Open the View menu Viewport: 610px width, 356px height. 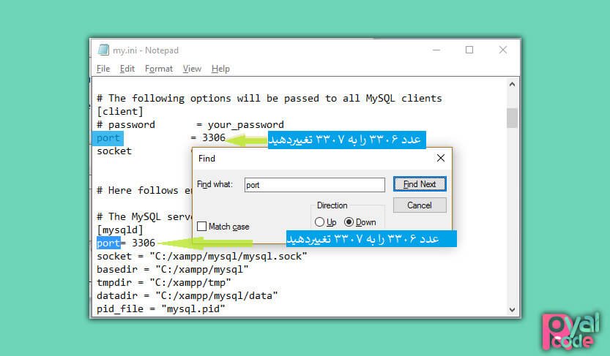point(192,69)
